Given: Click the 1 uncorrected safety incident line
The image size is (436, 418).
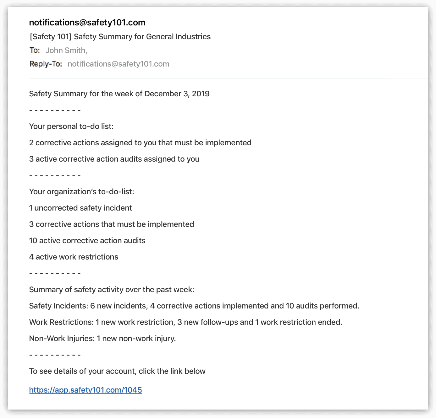Looking at the screenshot, I should 80,208.
